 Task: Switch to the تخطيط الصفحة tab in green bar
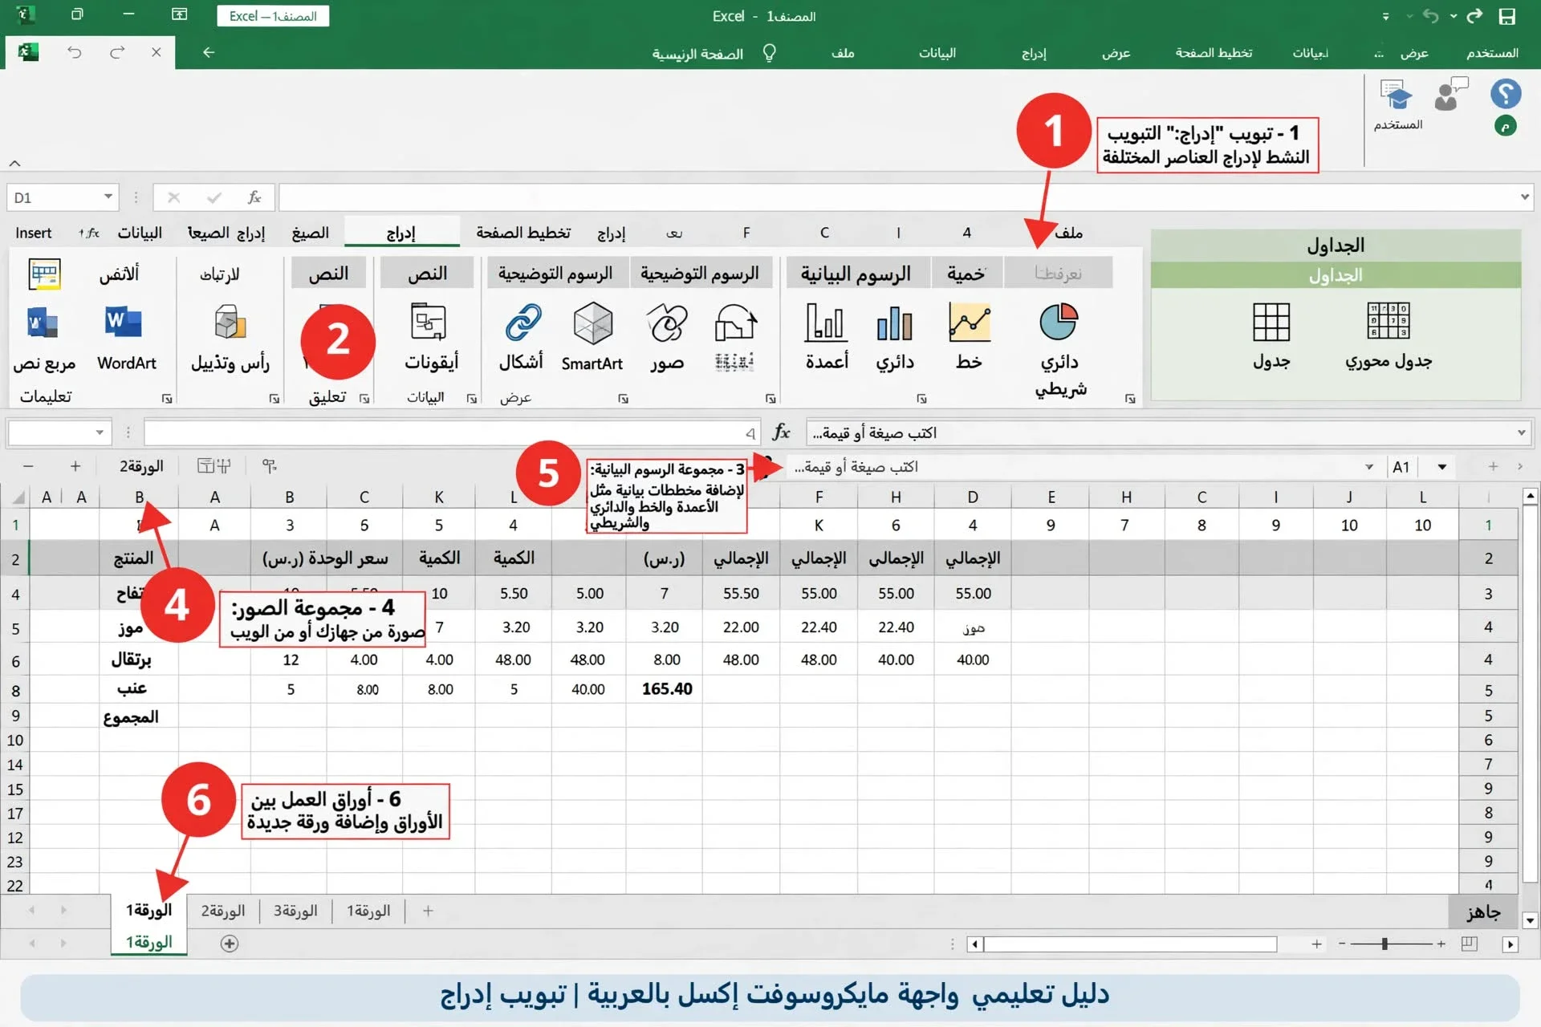1214,53
